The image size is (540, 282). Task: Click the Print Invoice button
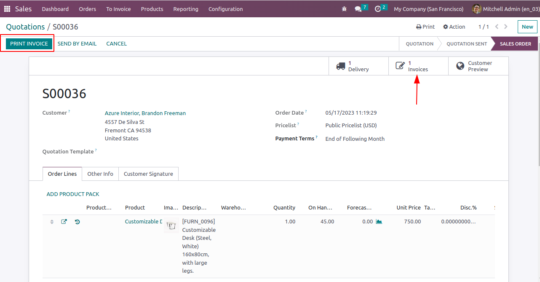click(29, 44)
